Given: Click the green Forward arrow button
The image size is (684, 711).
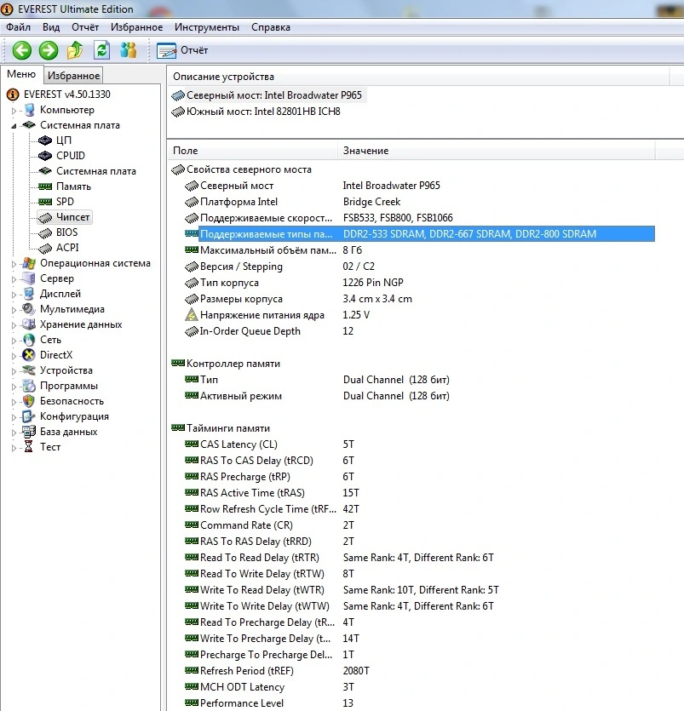Looking at the screenshot, I should pos(48,50).
